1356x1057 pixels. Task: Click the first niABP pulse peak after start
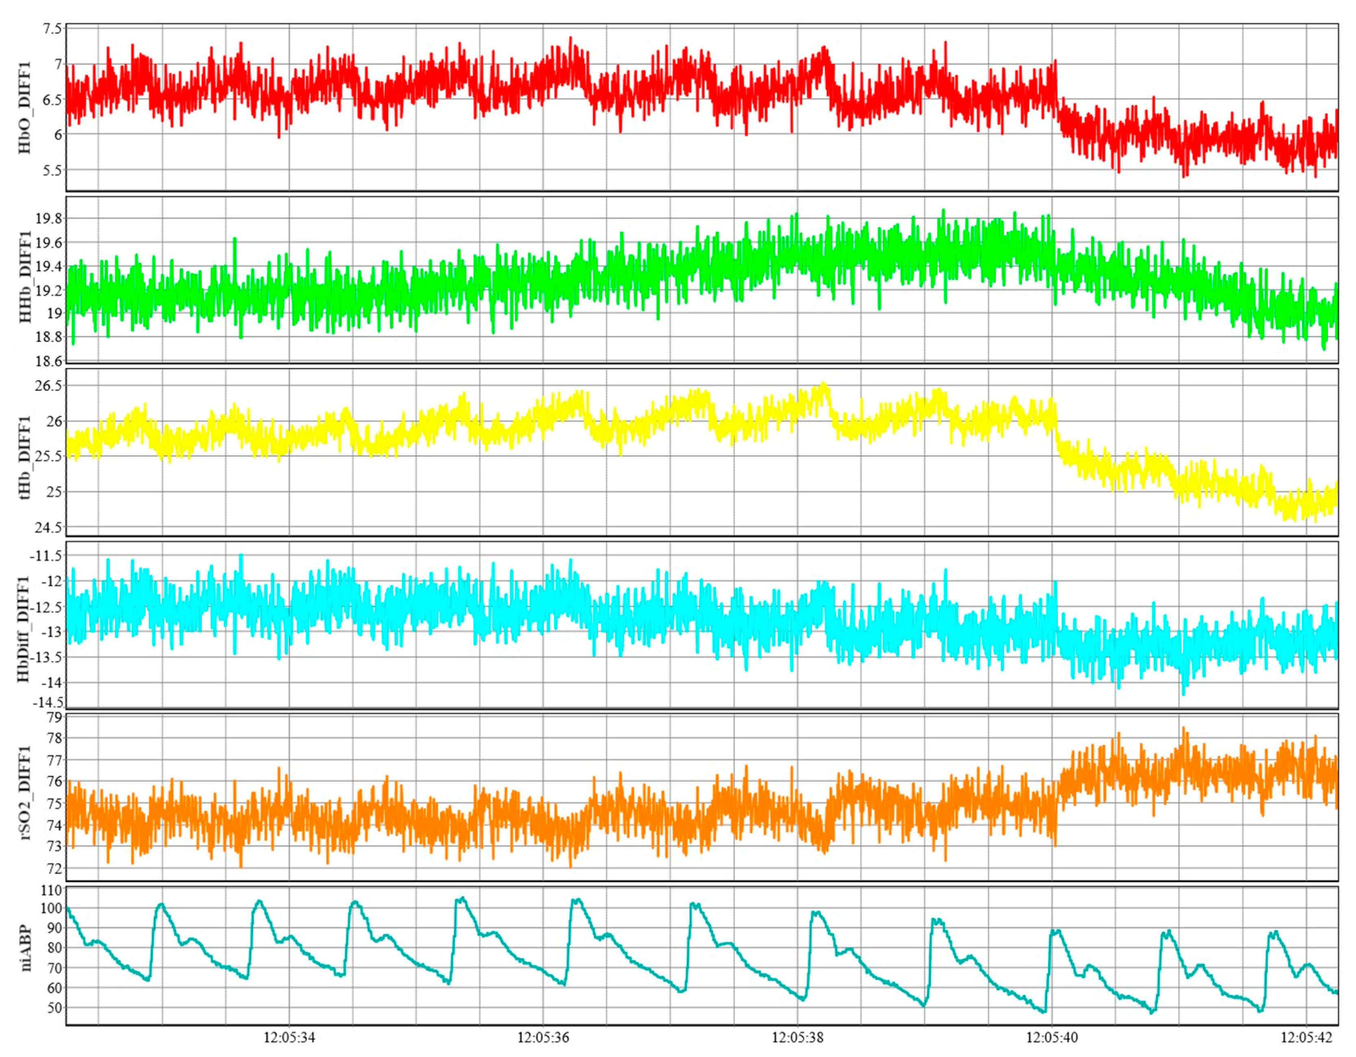coord(162,905)
